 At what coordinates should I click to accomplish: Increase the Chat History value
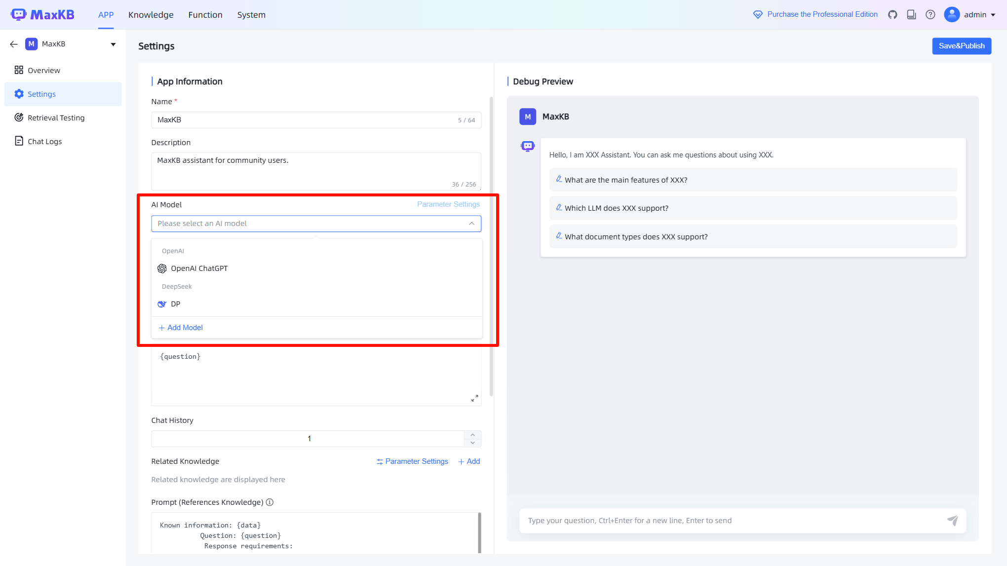pyautogui.click(x=472, y=435)
